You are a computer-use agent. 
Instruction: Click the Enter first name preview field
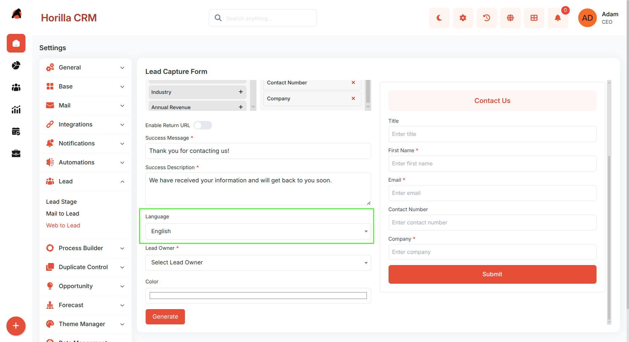coord(492,163)
